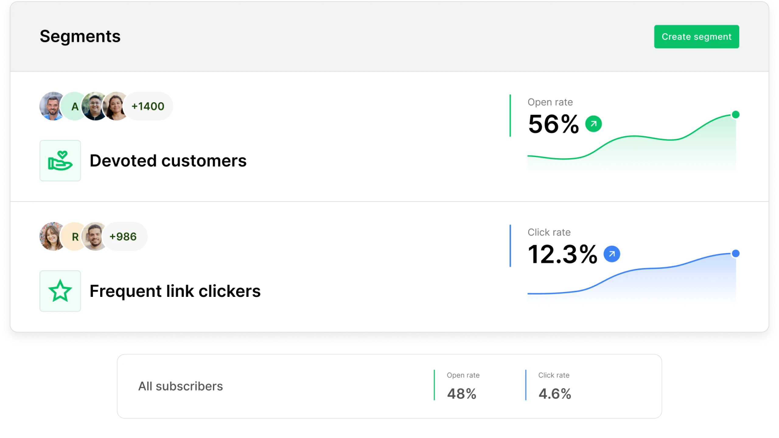This screenshot has width=779, height=438.
Task: Click the blue endpoint dot on click rate chart
Action: click(735, 253)
